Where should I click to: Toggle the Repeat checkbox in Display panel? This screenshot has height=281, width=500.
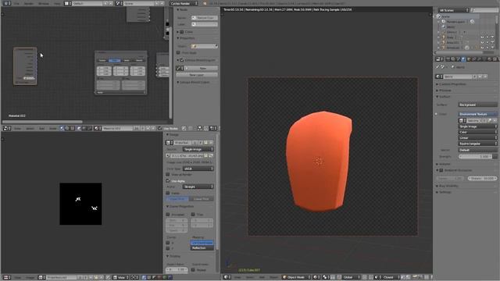coord(193,270)
